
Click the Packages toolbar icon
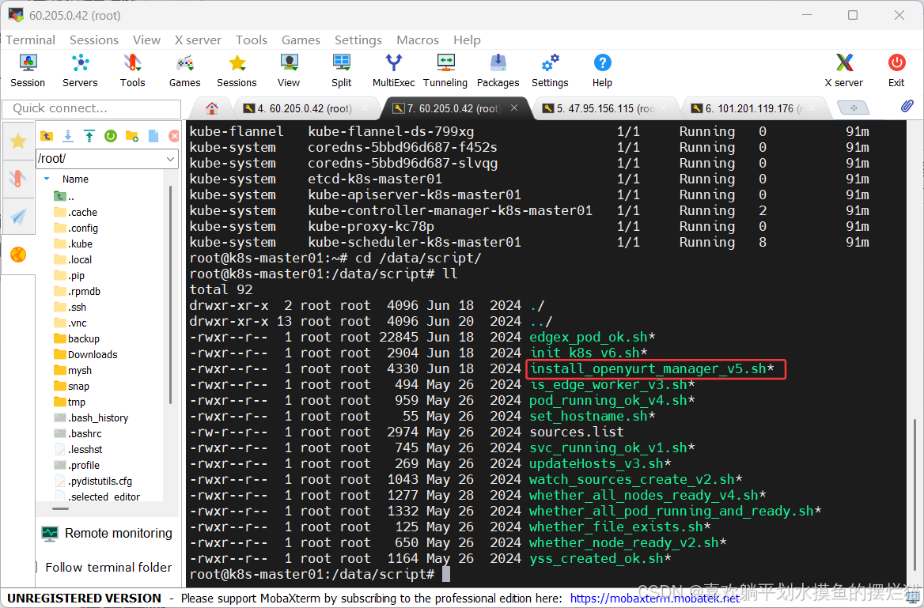(x=498, y=70)
